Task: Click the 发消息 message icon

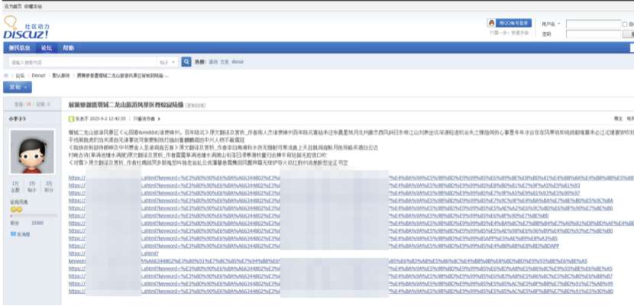Action: point(12,234)
